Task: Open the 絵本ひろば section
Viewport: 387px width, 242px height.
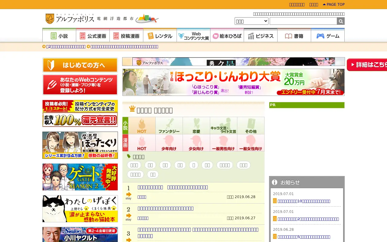Action: point(227,35)
